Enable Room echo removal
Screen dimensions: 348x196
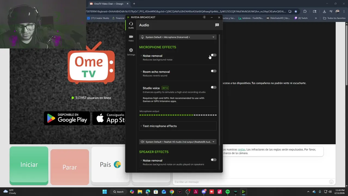click(x=214, y=71)
